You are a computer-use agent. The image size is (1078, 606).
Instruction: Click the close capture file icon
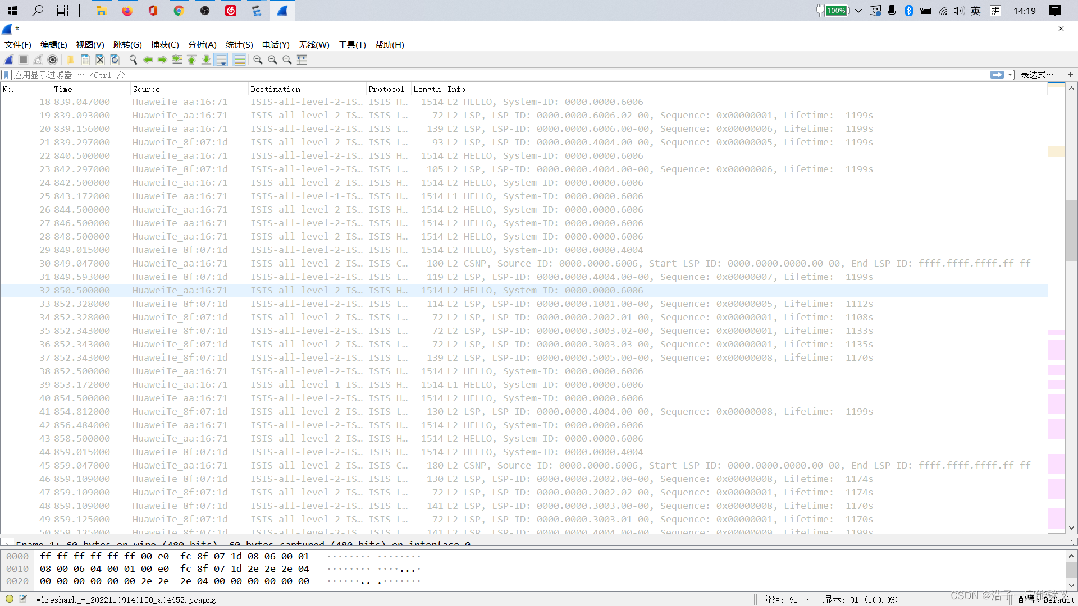pyautogui.click(x=100, y=60)
